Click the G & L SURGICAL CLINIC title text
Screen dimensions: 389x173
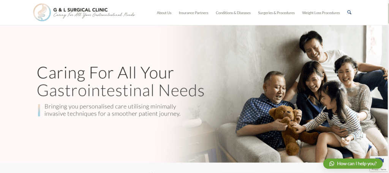click(81, 10)
